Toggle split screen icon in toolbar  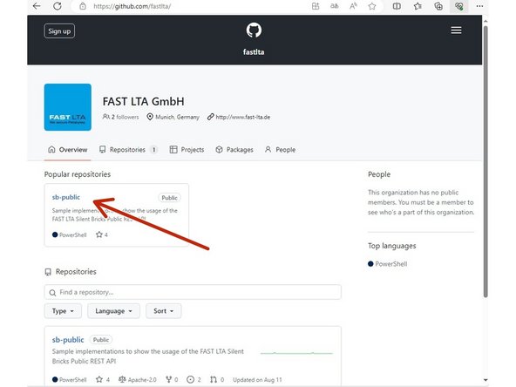[397, 6]
